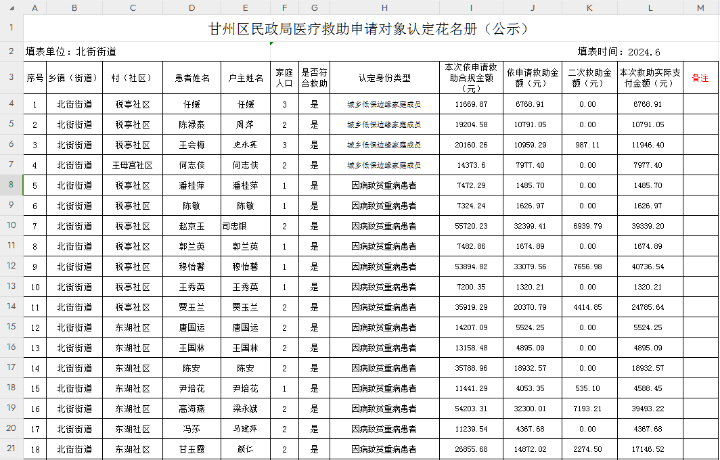Click the 家庭人口 header cell
This screenshot has width=720, height=460.
coord(284,78)
